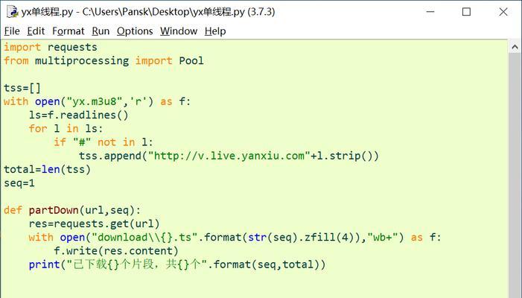Open the Help menu
Screen dimensions: 522x298
point(215,31)
